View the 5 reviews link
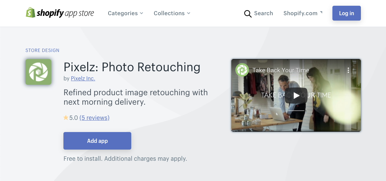Viewport: 386px width, 181px height. point(94,118)
